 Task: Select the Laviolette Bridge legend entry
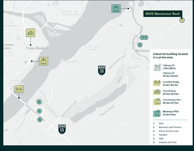[x=171, y=83]
